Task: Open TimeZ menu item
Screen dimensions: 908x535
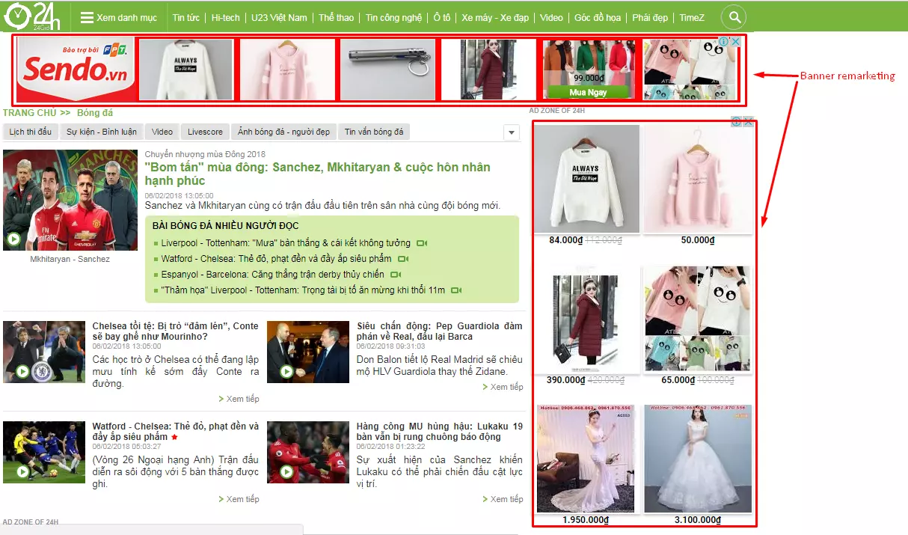Action: pyautogui.click(x=691, y=17)
